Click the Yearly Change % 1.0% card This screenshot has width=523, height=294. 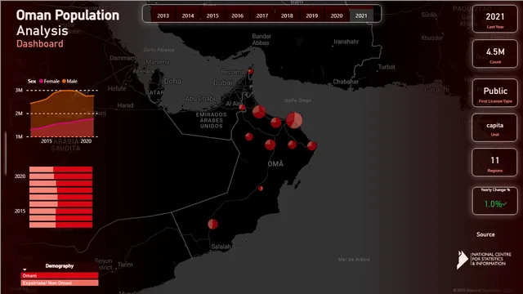[495, 201]
